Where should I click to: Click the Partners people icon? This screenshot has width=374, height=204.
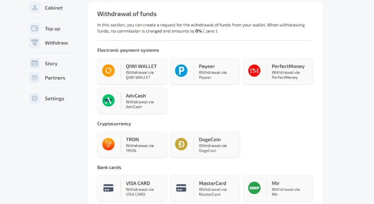[35, 78]
